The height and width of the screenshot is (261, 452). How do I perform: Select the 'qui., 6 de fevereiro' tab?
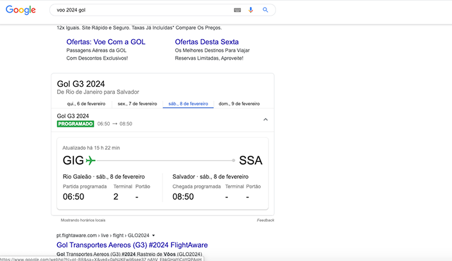(86, 104)
